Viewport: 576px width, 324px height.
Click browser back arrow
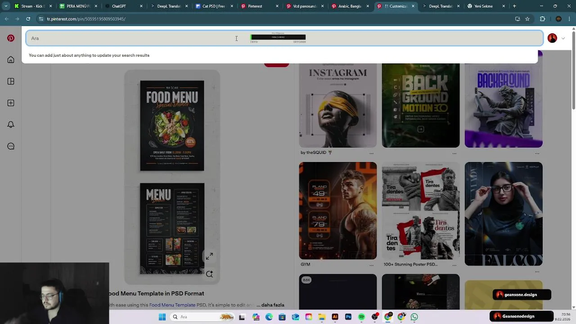(x=7, y=19)
